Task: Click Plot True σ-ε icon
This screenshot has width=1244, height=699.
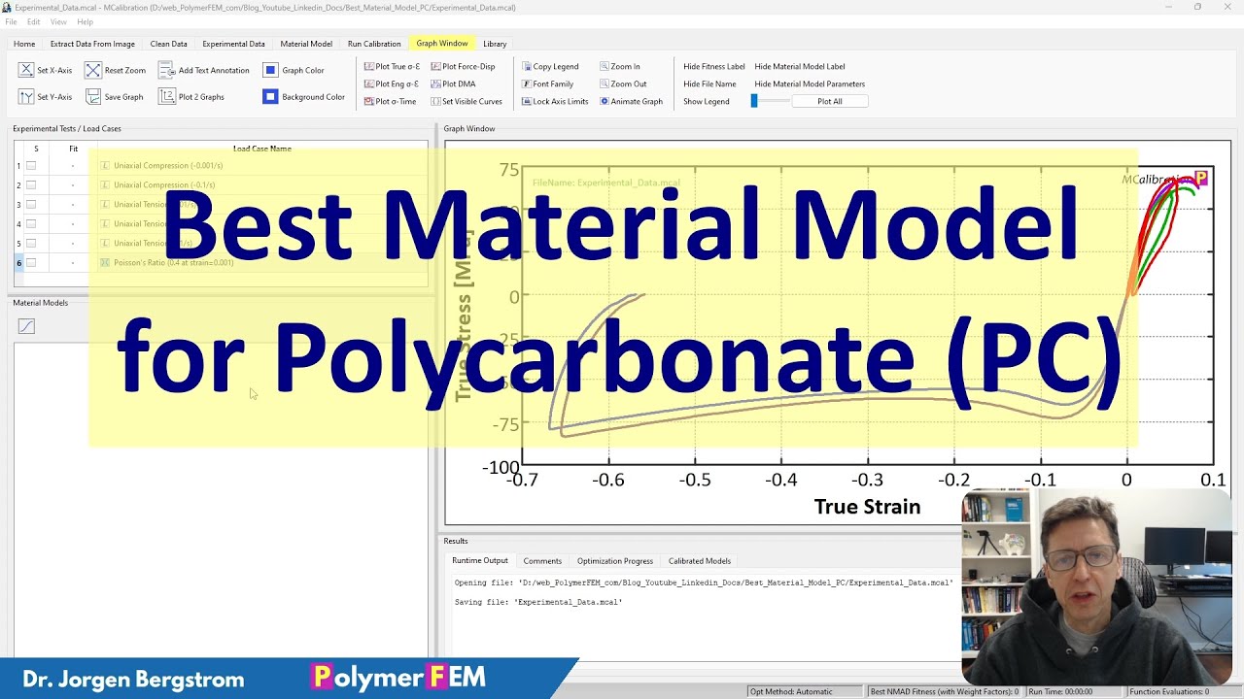Action: coord(369,66)
